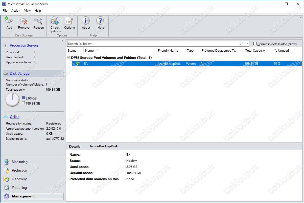Open the Production Servers link
The height and width of the screenshot is (203, 304).
[24, 46]
